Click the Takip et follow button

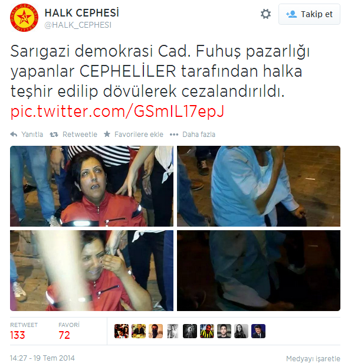[x=309, y=14]
